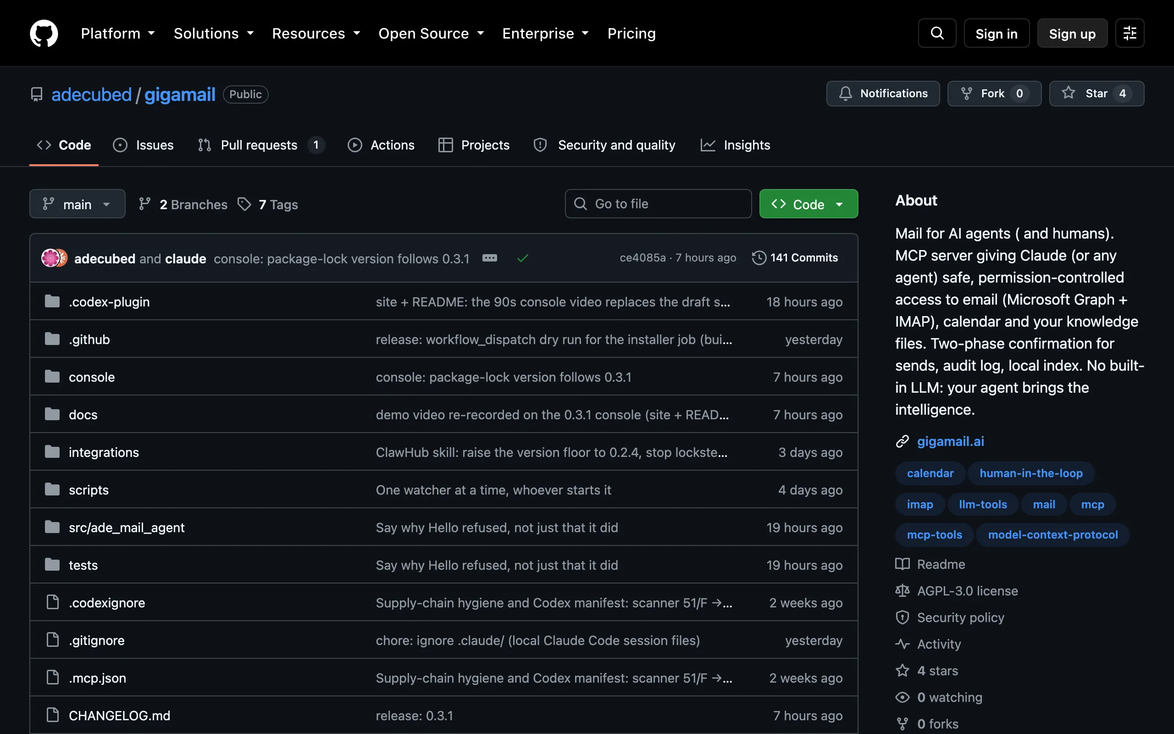Click the Notifications bell button

(883, 93)
